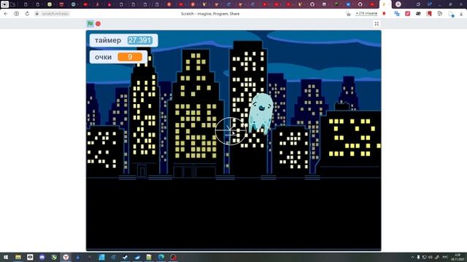Screen dimensions: 467x262
Task: Open the volume control in system tray
Action: pyautogui.click(x=430, y=257)
